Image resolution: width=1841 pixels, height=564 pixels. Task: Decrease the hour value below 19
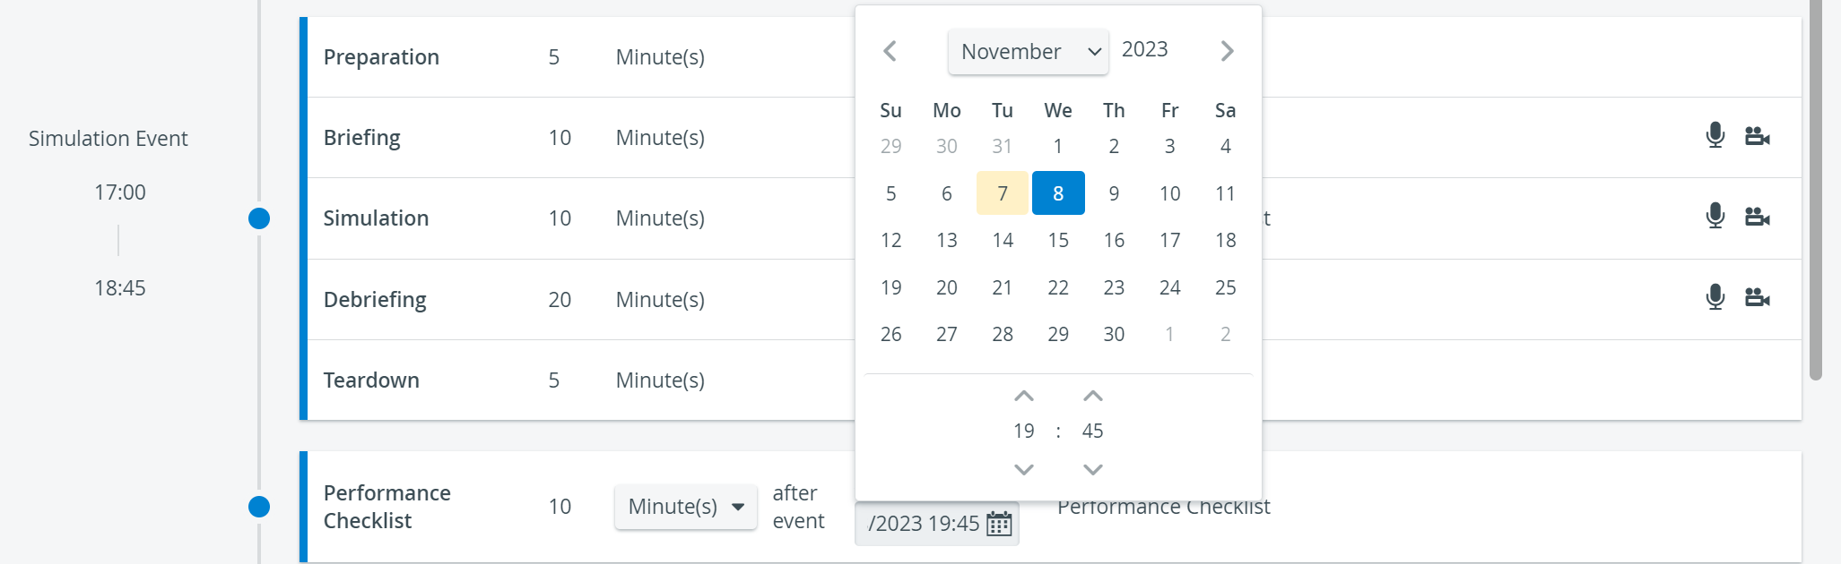[1024, 469]
